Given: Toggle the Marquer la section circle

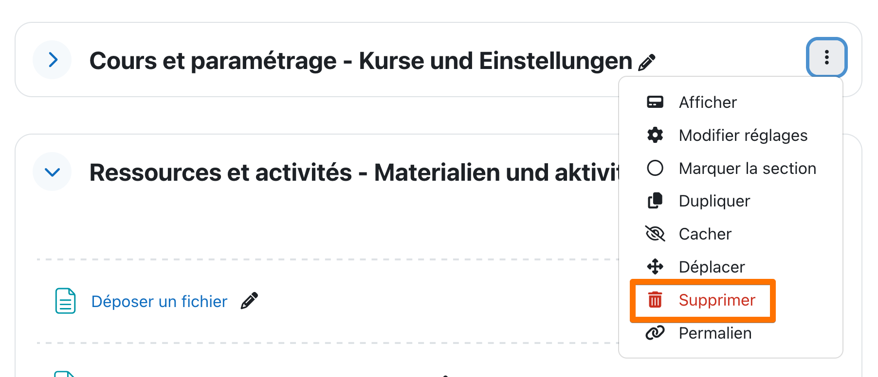Looking at the screenshot, I should (x=655, y=168).
